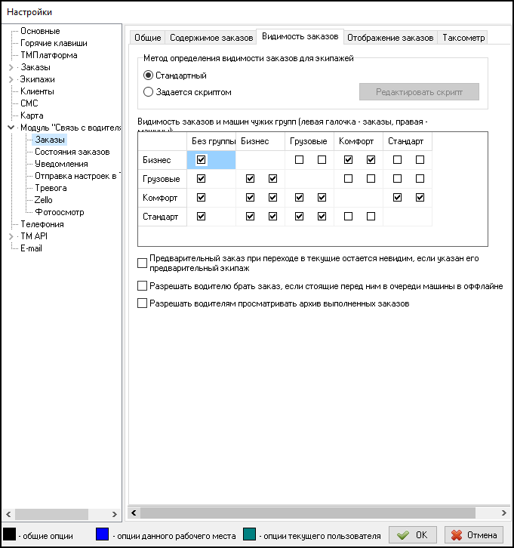Click the green checkmark OK button
514x548 pixels.
coord(412,534)
